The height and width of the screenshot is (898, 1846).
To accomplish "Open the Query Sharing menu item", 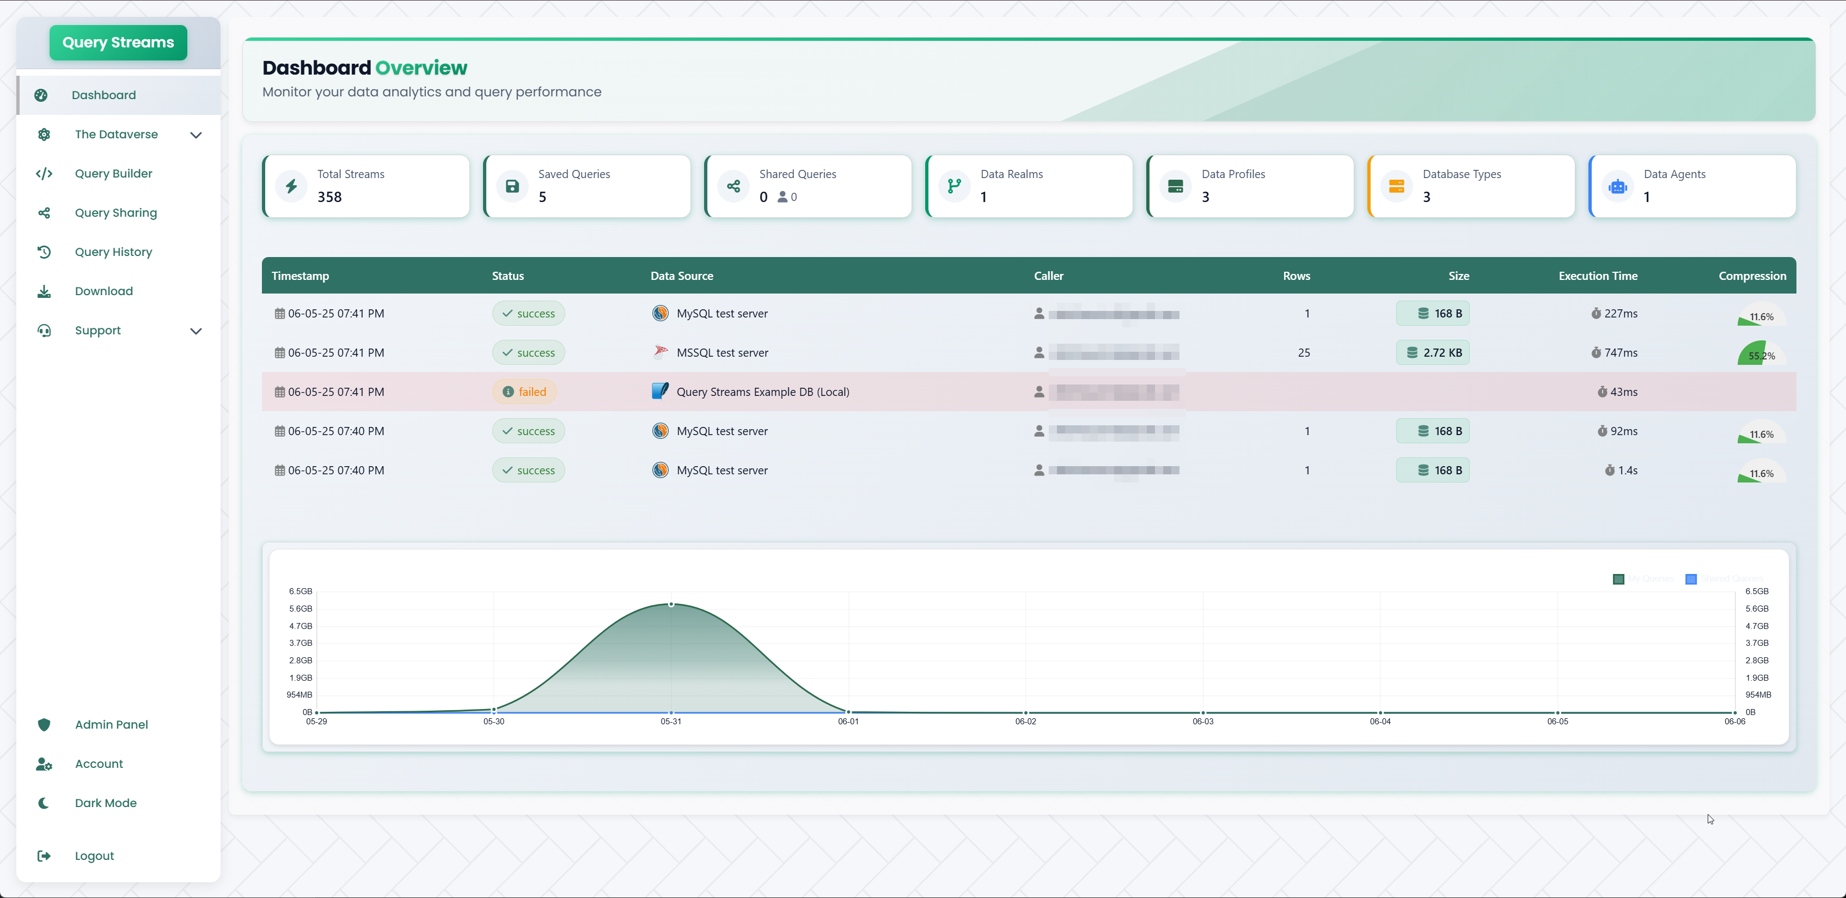I will click(x=115, y=213).
